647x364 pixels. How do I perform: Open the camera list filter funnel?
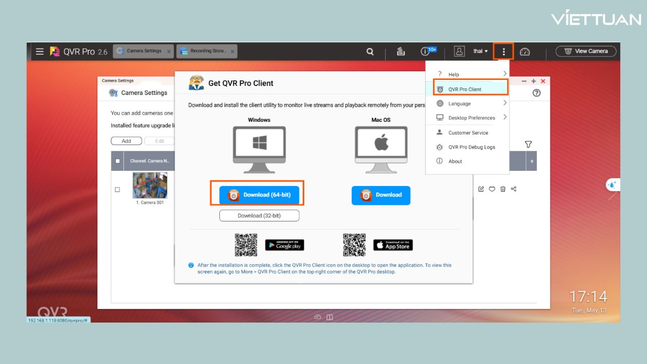point(528,145)
